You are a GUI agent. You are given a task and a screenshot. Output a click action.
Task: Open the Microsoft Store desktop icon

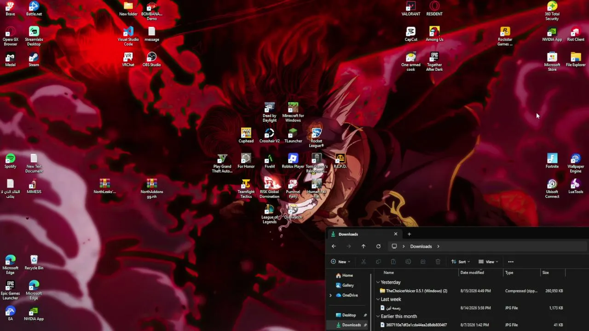552,61
